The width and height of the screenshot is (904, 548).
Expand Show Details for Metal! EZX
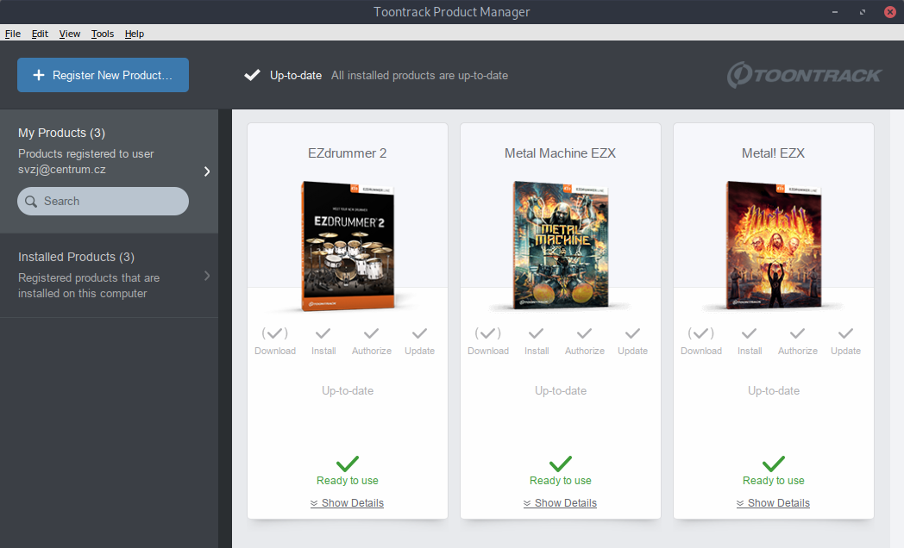pyautogui.click(x=773, y=502)
